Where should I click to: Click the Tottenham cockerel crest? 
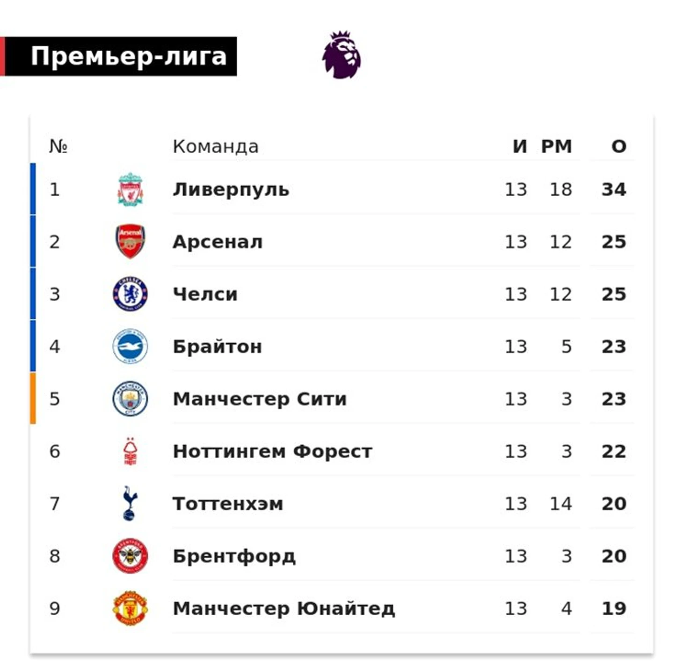click(x=130, y=504)
